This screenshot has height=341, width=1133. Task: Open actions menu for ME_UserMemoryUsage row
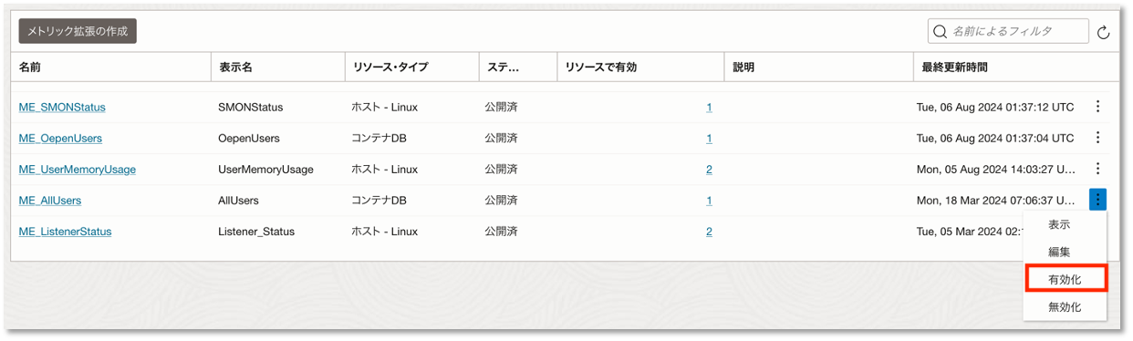[1097, 169]
